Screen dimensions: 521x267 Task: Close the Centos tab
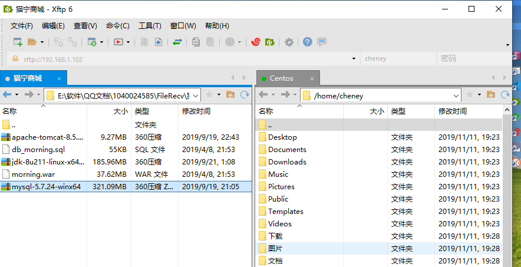(x=312, y=79)
